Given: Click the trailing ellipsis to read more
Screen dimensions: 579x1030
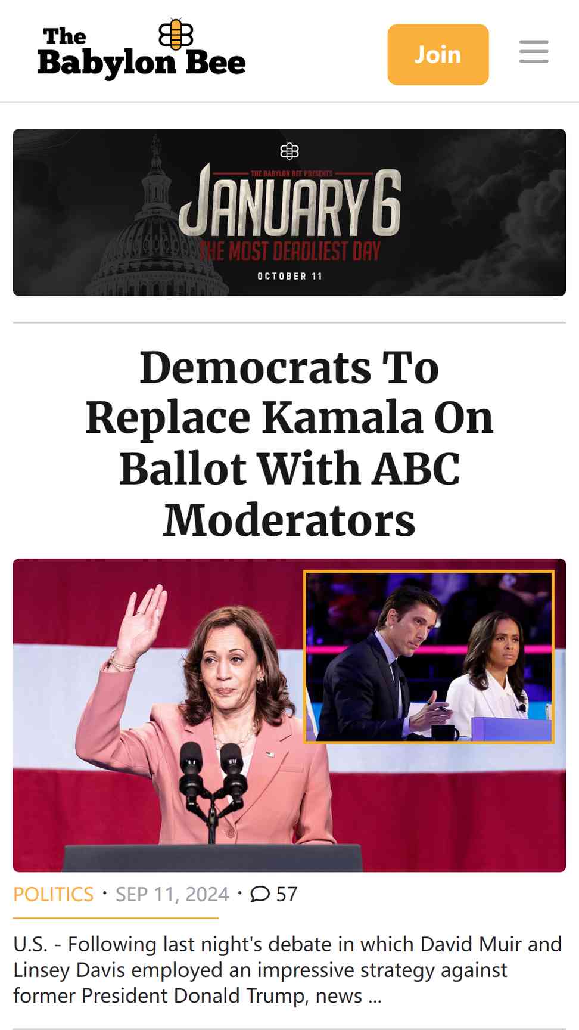Looking at the screenshot, I should point(375,996).
